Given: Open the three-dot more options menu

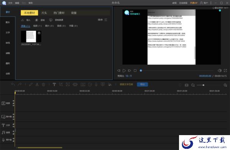Looking at the screenshot, I should [x=211, y=3].
